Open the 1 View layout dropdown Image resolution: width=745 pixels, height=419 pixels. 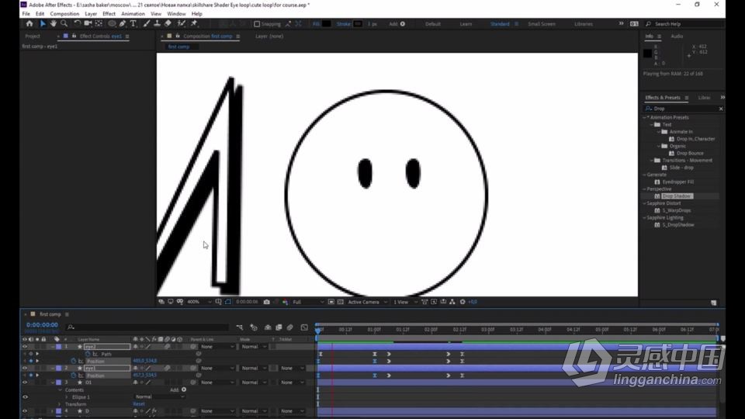(x=405, y=302)
